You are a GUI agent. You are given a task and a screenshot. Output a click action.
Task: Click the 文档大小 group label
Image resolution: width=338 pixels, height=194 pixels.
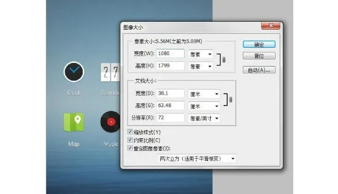coord(146,81)
